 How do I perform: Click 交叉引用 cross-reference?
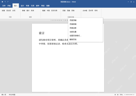click(54, 11)
